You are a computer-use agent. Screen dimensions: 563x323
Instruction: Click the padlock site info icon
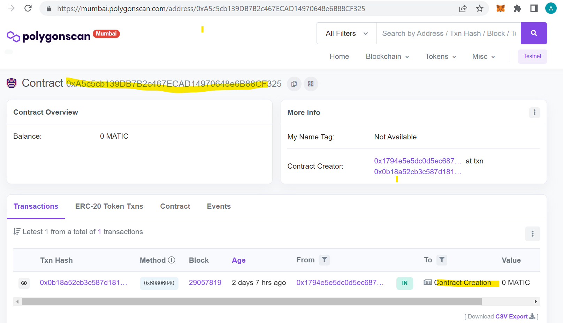[49, 8]
